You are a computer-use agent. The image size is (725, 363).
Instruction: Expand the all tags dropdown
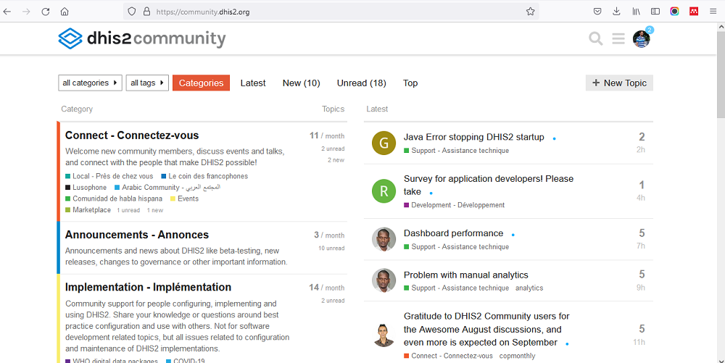147,83
